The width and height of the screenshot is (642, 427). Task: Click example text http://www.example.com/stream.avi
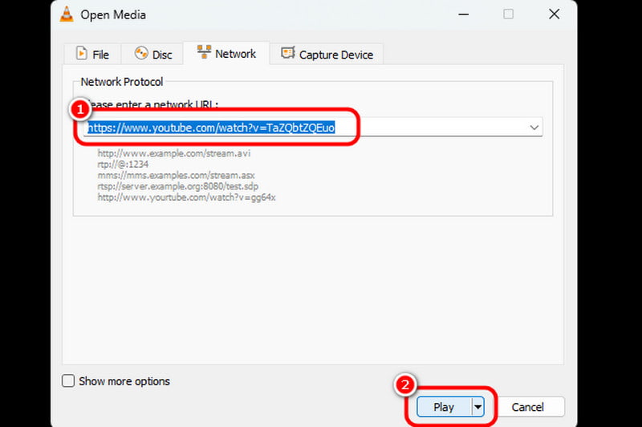(174, 153)
